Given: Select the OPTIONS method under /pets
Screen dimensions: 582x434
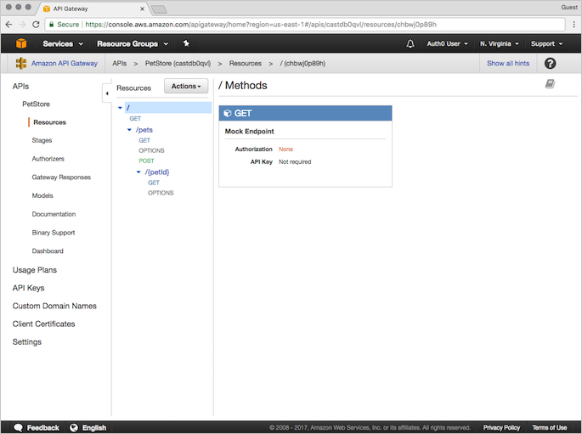Looking at the screenshot, I should [x=151, y=150].
